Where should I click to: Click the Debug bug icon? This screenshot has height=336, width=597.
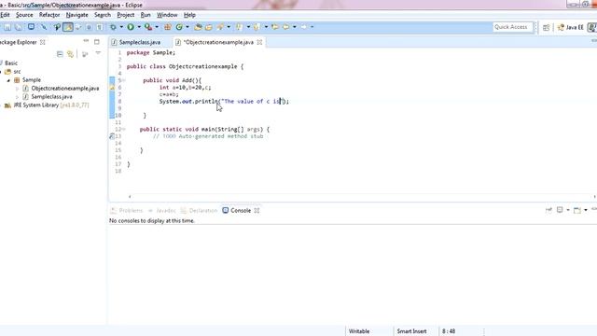pos(113,27)
